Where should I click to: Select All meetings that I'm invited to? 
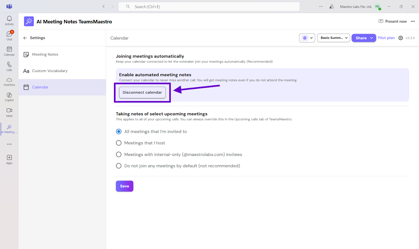[119, 132]
